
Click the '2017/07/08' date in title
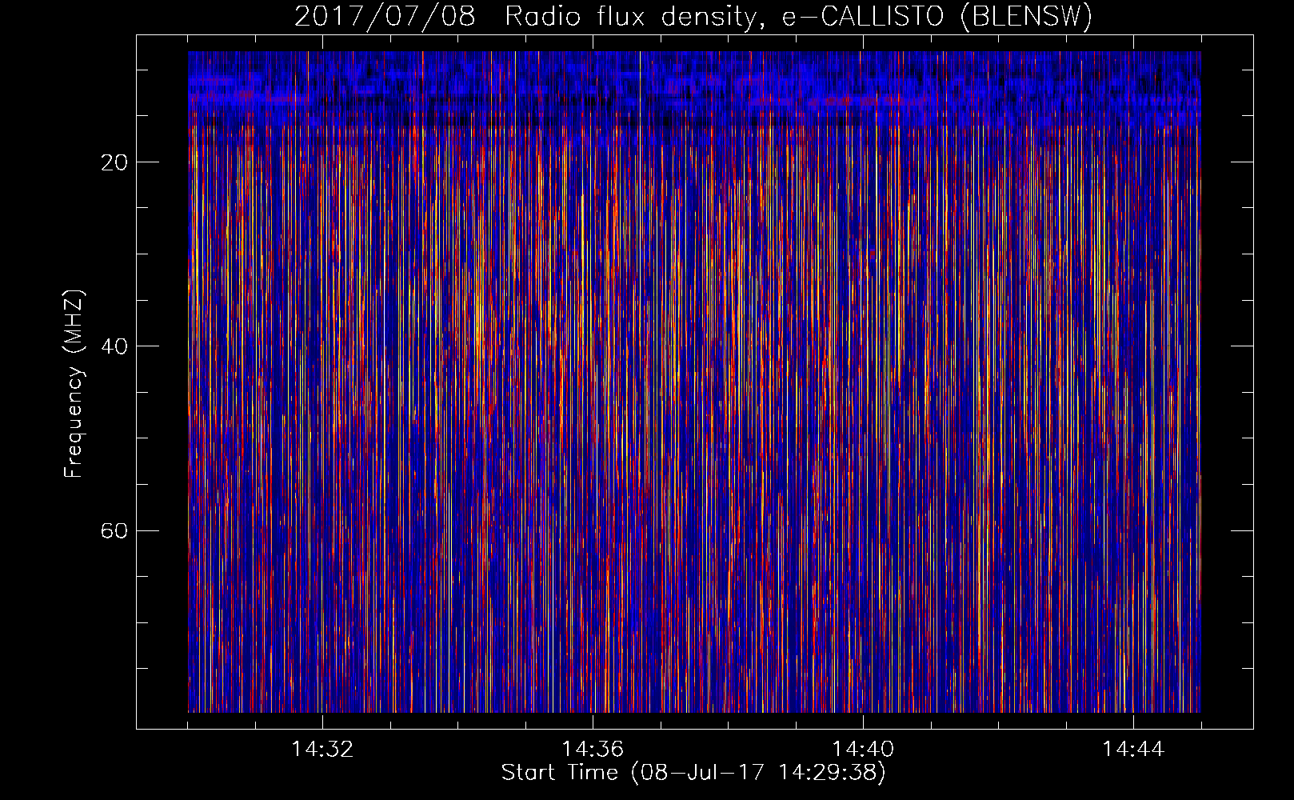[385, 17]
